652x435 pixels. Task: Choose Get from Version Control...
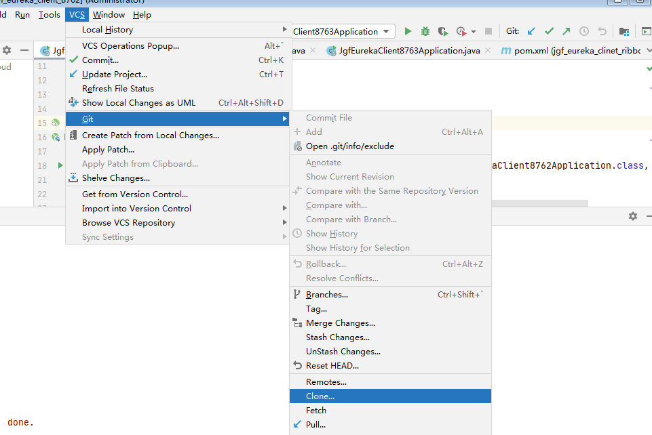coord(178,194)
